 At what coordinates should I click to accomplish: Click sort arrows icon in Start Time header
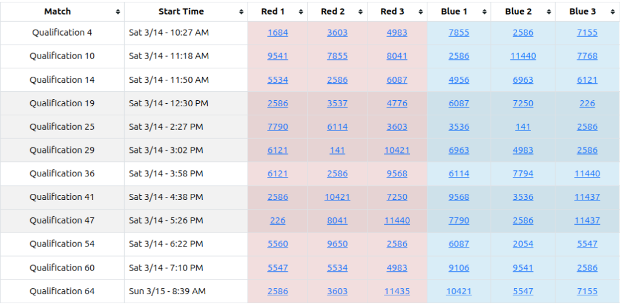241,12
